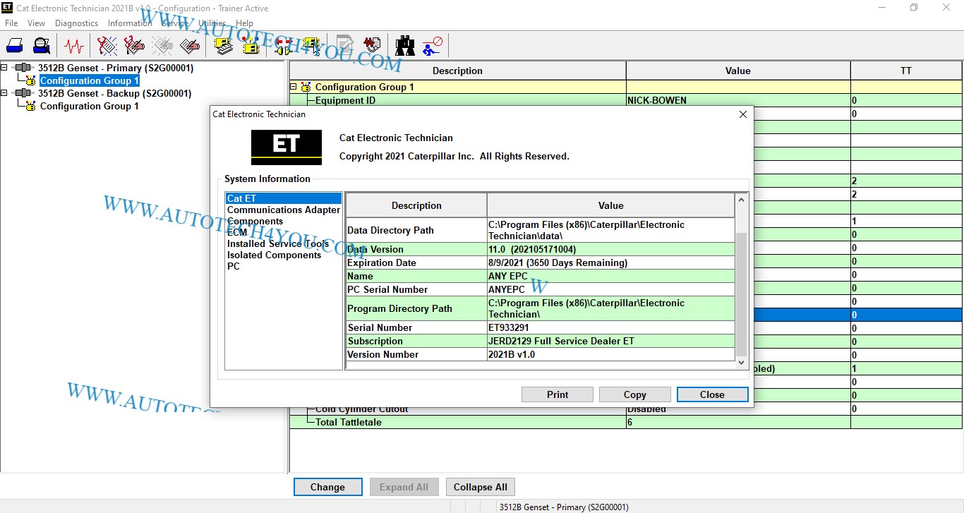The image size is (964, 513).
Task: Open the ECM Summary toolbar icon
Action: coord(224,46)
